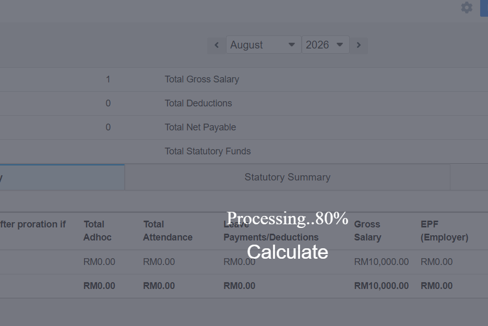This screenshot has width=488, height=326.
Task: Click the Leave Payments/Deductions column header
Action: pos(271,231)
